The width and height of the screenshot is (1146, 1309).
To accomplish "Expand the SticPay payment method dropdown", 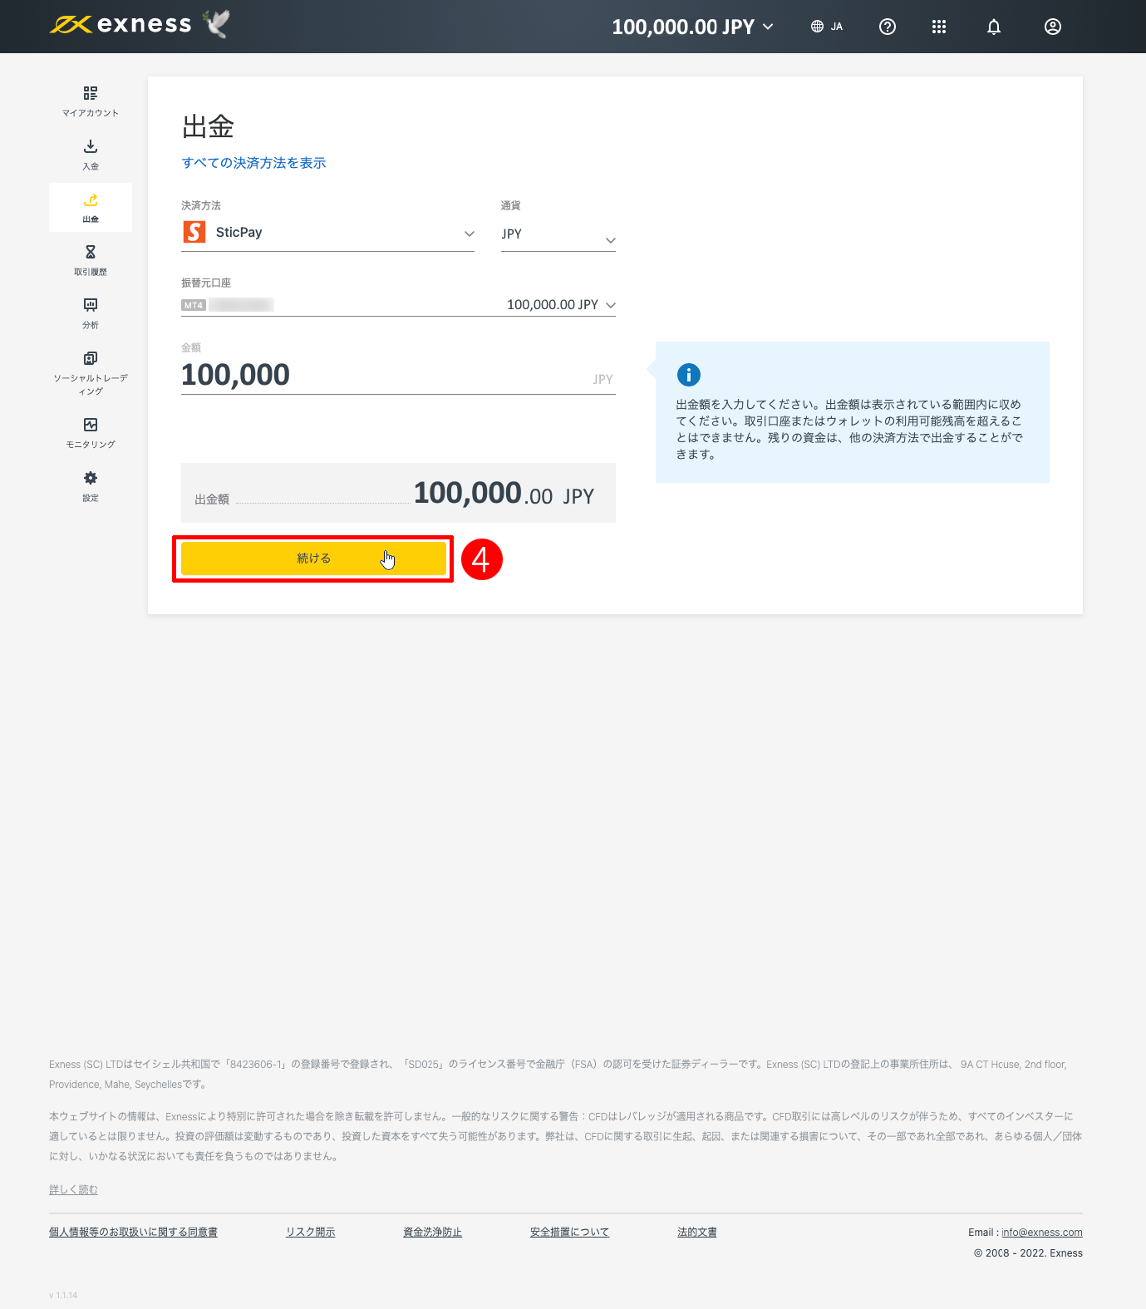I will point(327,234).
